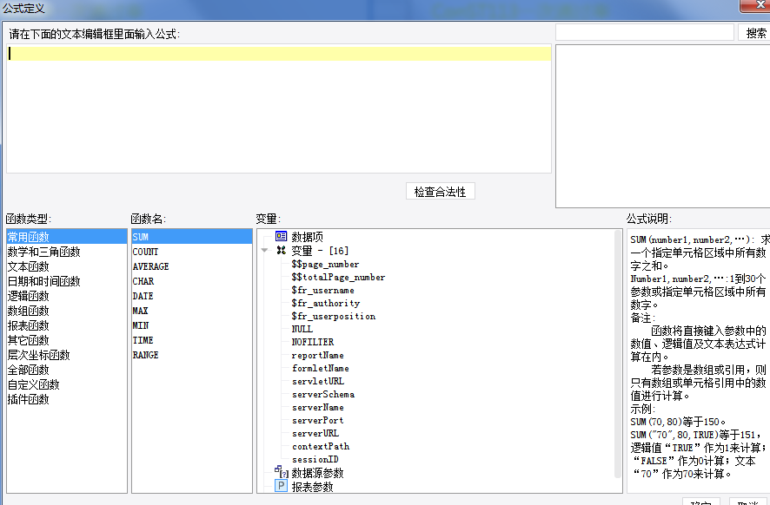Select 全部函数 in function type list

29,370
